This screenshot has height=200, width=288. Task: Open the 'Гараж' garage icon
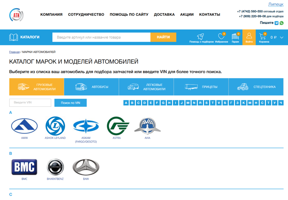click(x=235, y=37)
